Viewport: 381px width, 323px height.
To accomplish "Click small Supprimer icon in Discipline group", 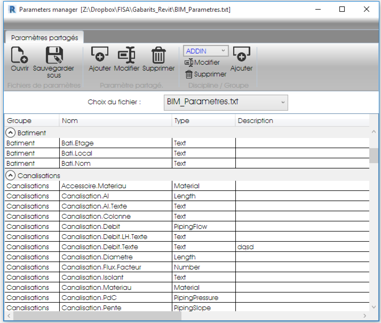I will pos(188,74).
